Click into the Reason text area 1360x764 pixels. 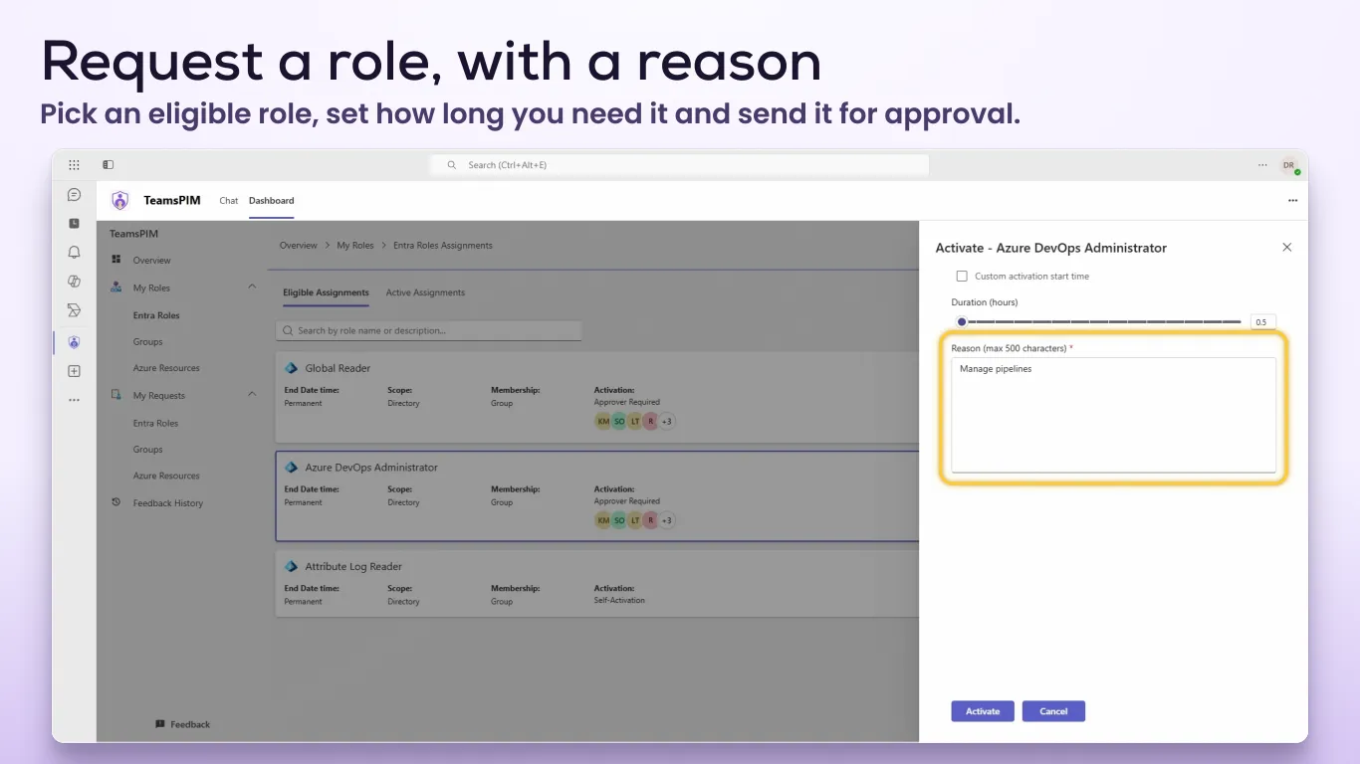1113,415
